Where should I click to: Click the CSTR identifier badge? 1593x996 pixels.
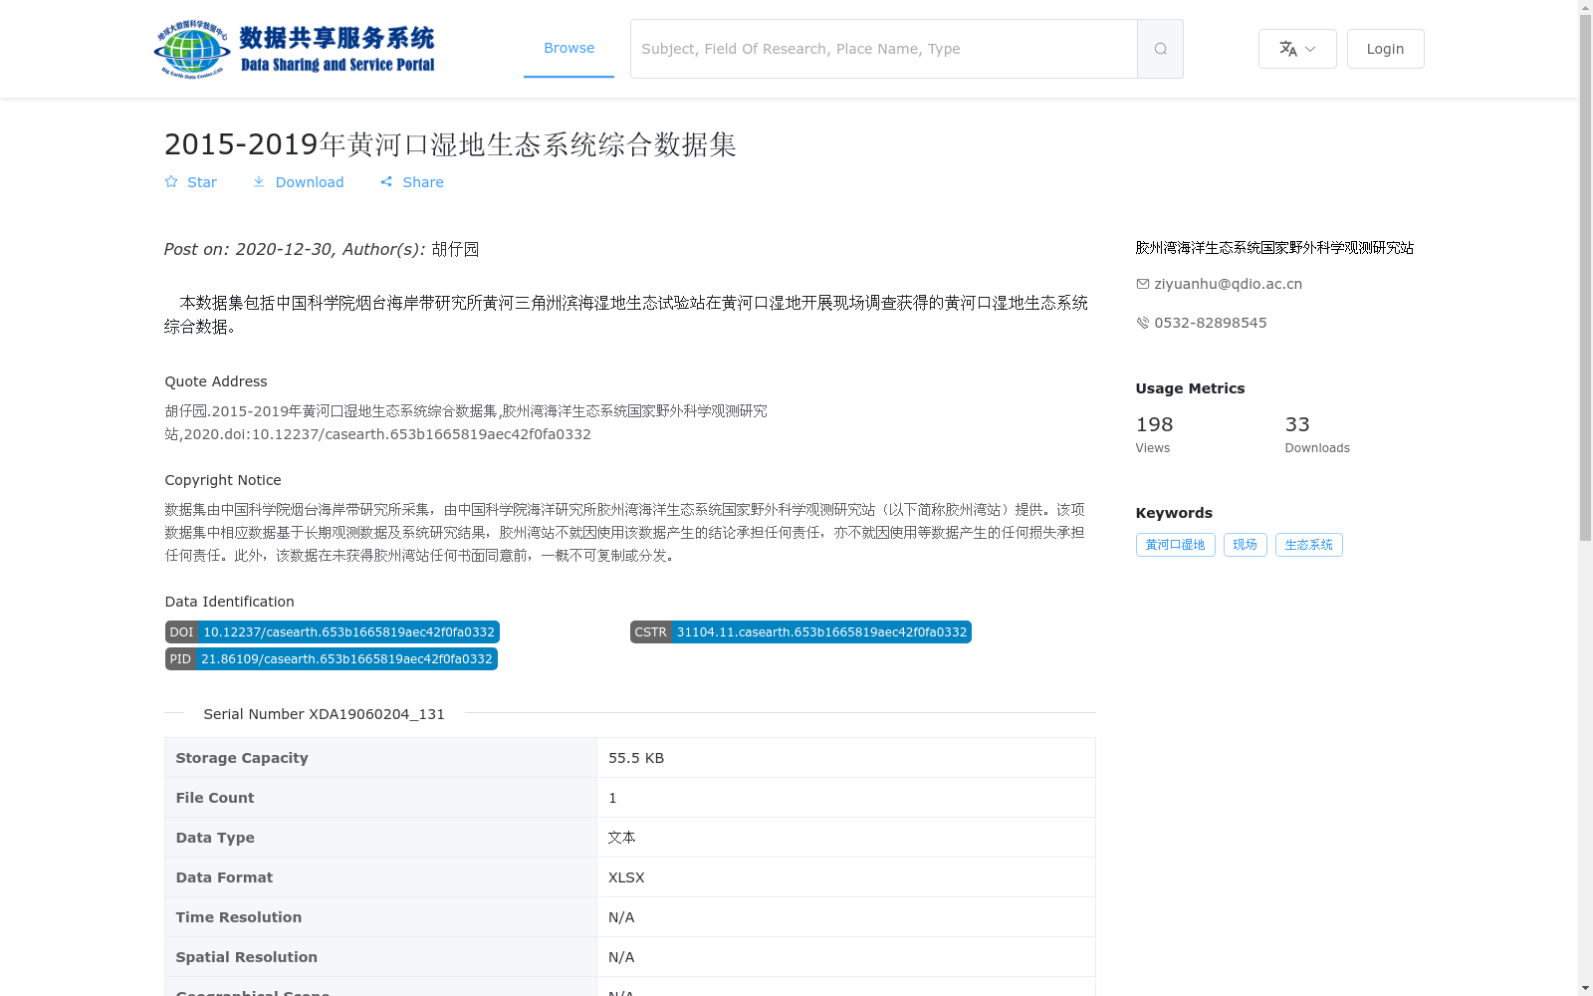800,632
